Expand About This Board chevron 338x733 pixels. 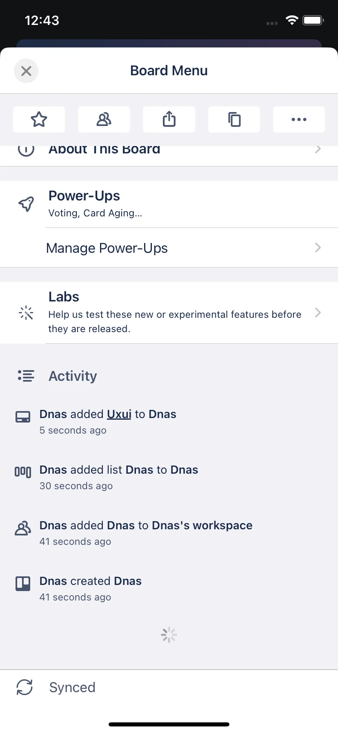coord(318,149)
